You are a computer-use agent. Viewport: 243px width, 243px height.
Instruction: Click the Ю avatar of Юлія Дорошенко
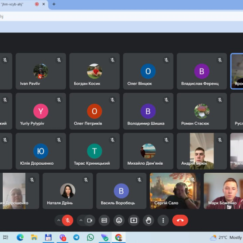click(x=41, y=151)
